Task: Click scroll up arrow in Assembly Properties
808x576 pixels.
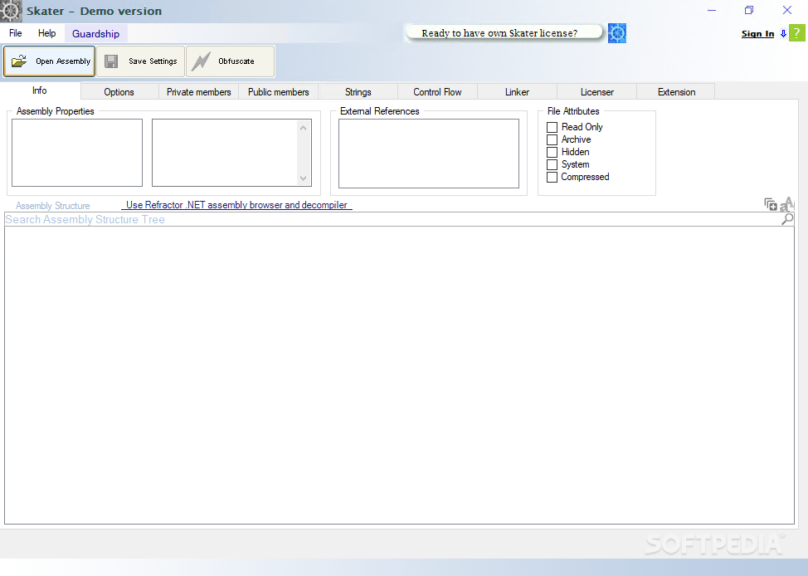Action: point(303,128)
